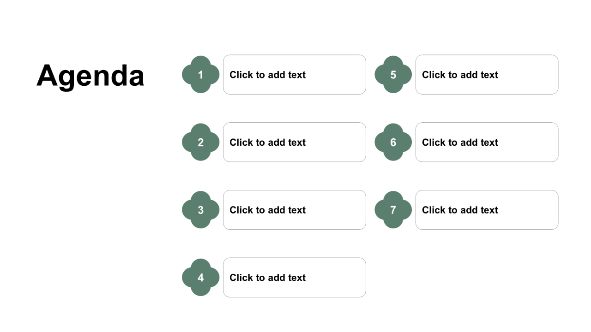Click text placeholder next to number 2
591x332 pixels.
pyautogui.click(x=295, y=142)
